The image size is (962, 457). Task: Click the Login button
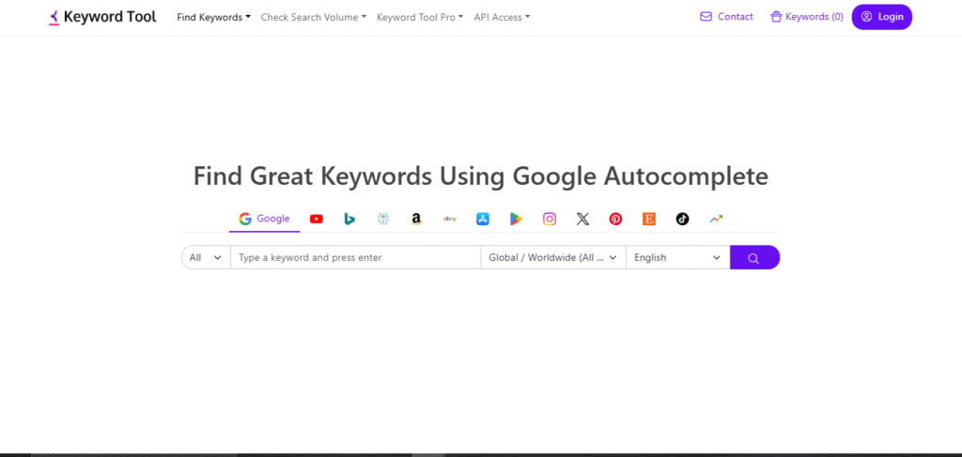[881, 17]
